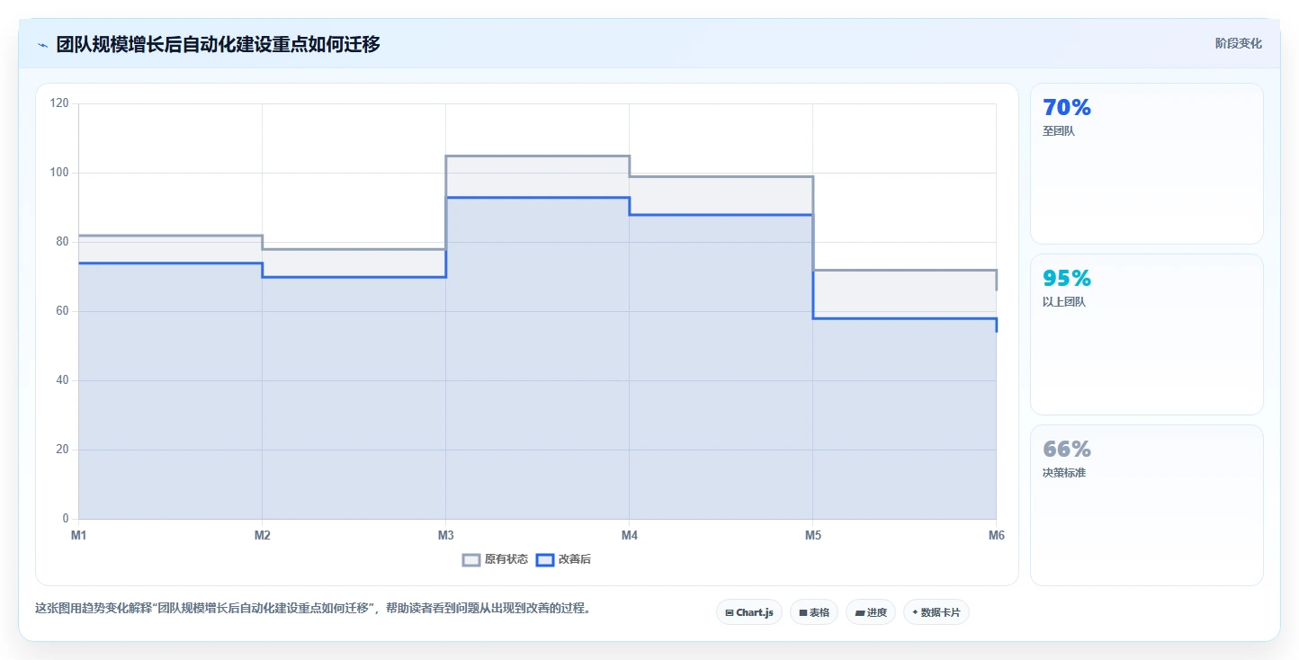Screen dimensions: 1299x660
Task: Click the M6 axis label
Action: [996, 536]
